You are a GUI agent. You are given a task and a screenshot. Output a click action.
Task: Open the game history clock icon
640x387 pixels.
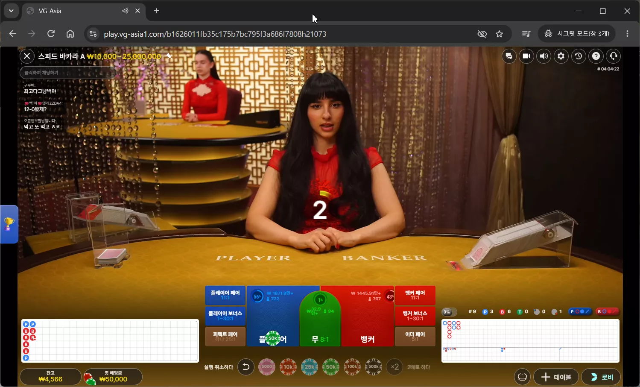[x=579, y=56]
